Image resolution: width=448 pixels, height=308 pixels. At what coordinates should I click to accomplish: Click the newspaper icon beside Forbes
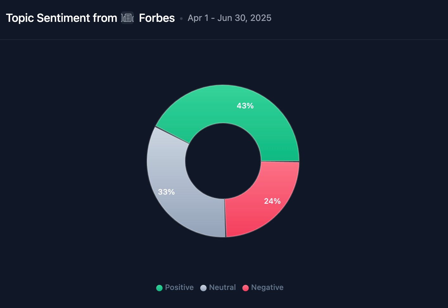click(127, 18)
